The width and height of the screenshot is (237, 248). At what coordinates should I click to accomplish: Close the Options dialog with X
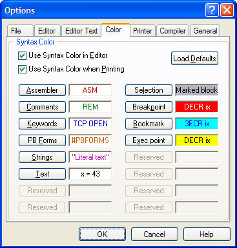[x=227, y=10]
